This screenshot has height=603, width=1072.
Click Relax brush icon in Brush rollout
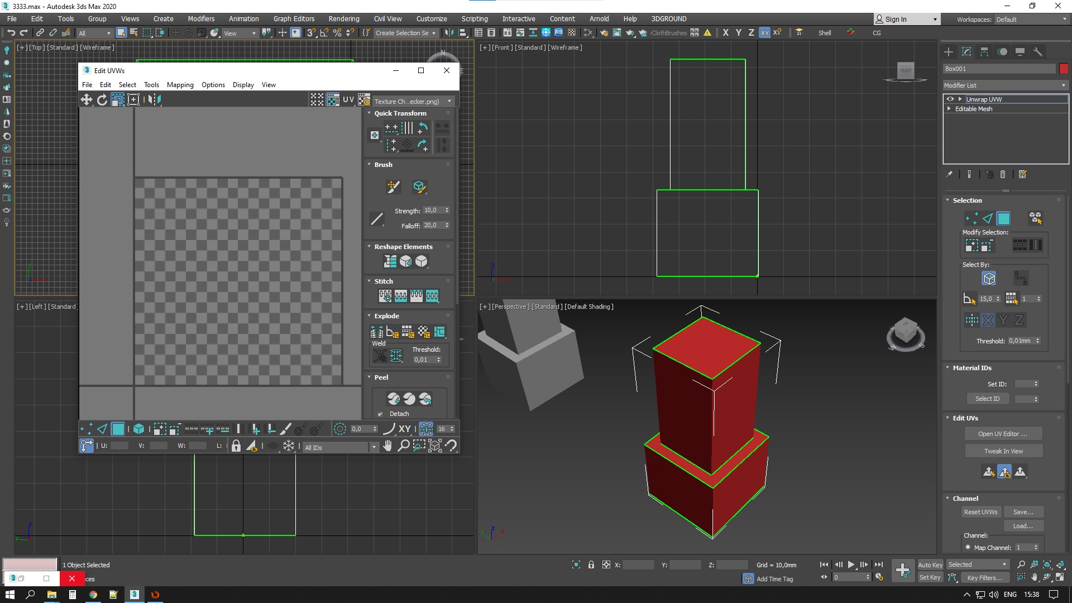(x=419, y=186)
